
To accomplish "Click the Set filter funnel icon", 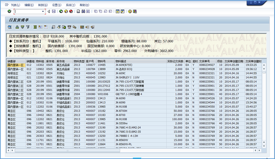I will [28, 27].
